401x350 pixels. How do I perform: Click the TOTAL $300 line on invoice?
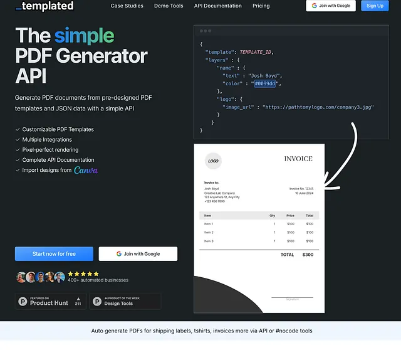coord(296,255)
